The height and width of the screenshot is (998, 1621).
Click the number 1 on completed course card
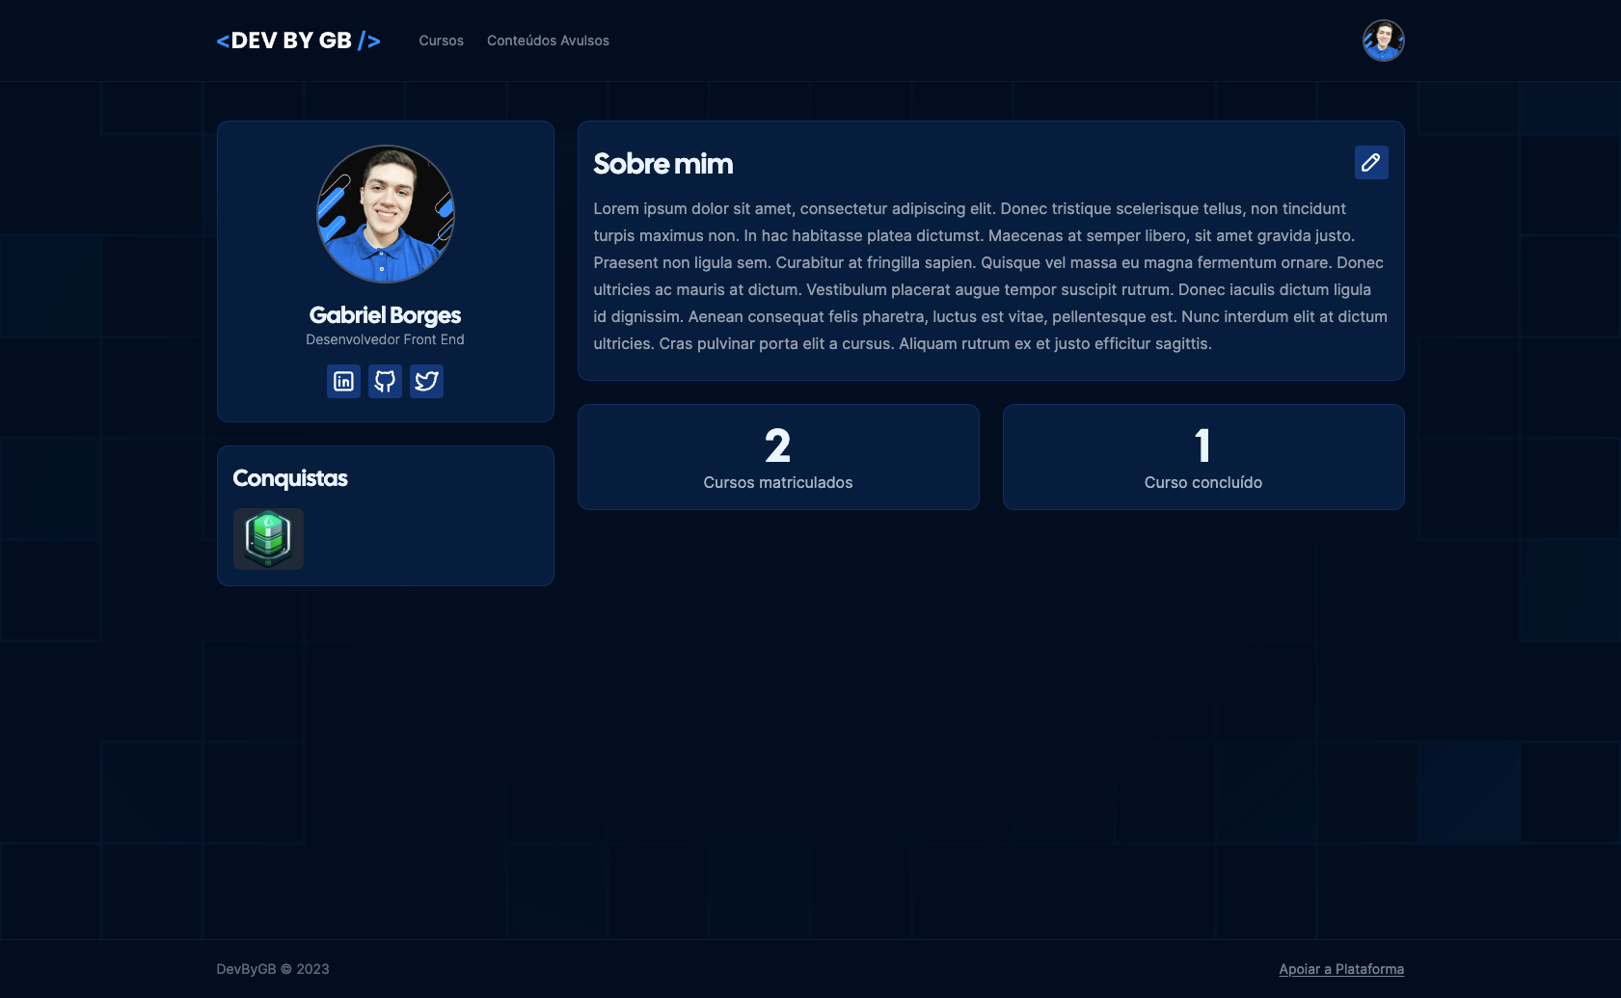coord(1202,445)
